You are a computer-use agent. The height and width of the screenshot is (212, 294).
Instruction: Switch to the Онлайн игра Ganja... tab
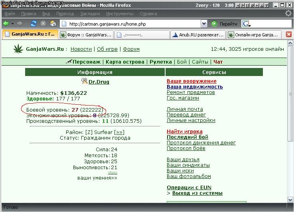[x=254, y=35]
